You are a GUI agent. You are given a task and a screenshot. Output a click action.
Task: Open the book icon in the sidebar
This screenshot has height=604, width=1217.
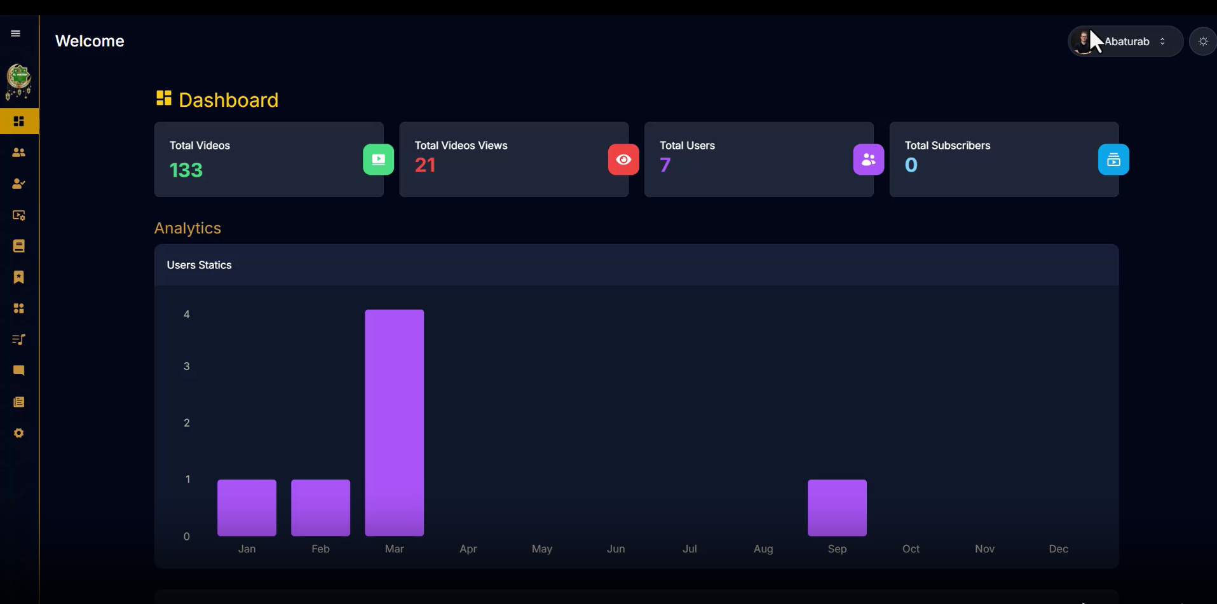[19, 246]
